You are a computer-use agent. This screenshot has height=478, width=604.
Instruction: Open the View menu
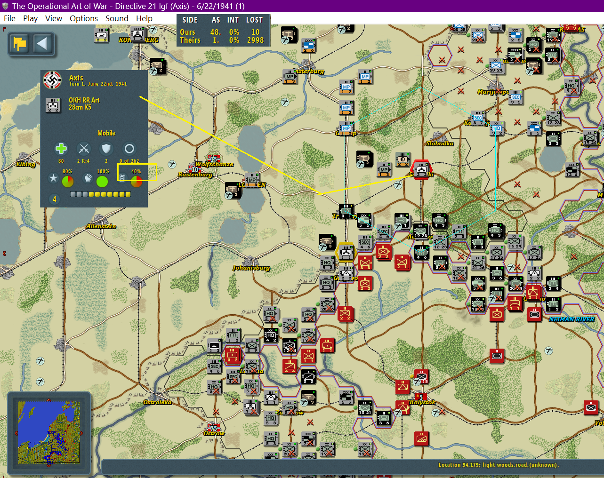click(54, 18)
